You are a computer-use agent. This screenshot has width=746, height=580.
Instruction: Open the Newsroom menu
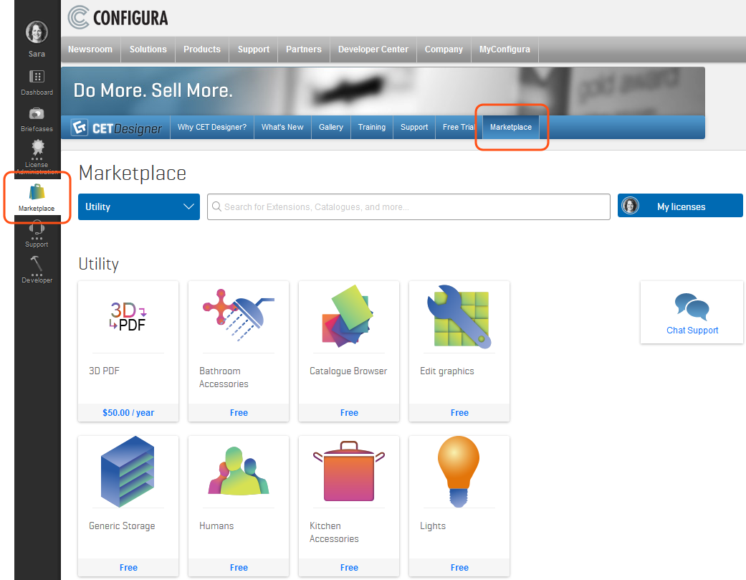click(x=90, y=49)
